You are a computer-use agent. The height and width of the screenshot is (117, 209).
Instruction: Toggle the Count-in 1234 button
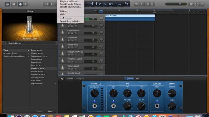(x=147, y=4)
